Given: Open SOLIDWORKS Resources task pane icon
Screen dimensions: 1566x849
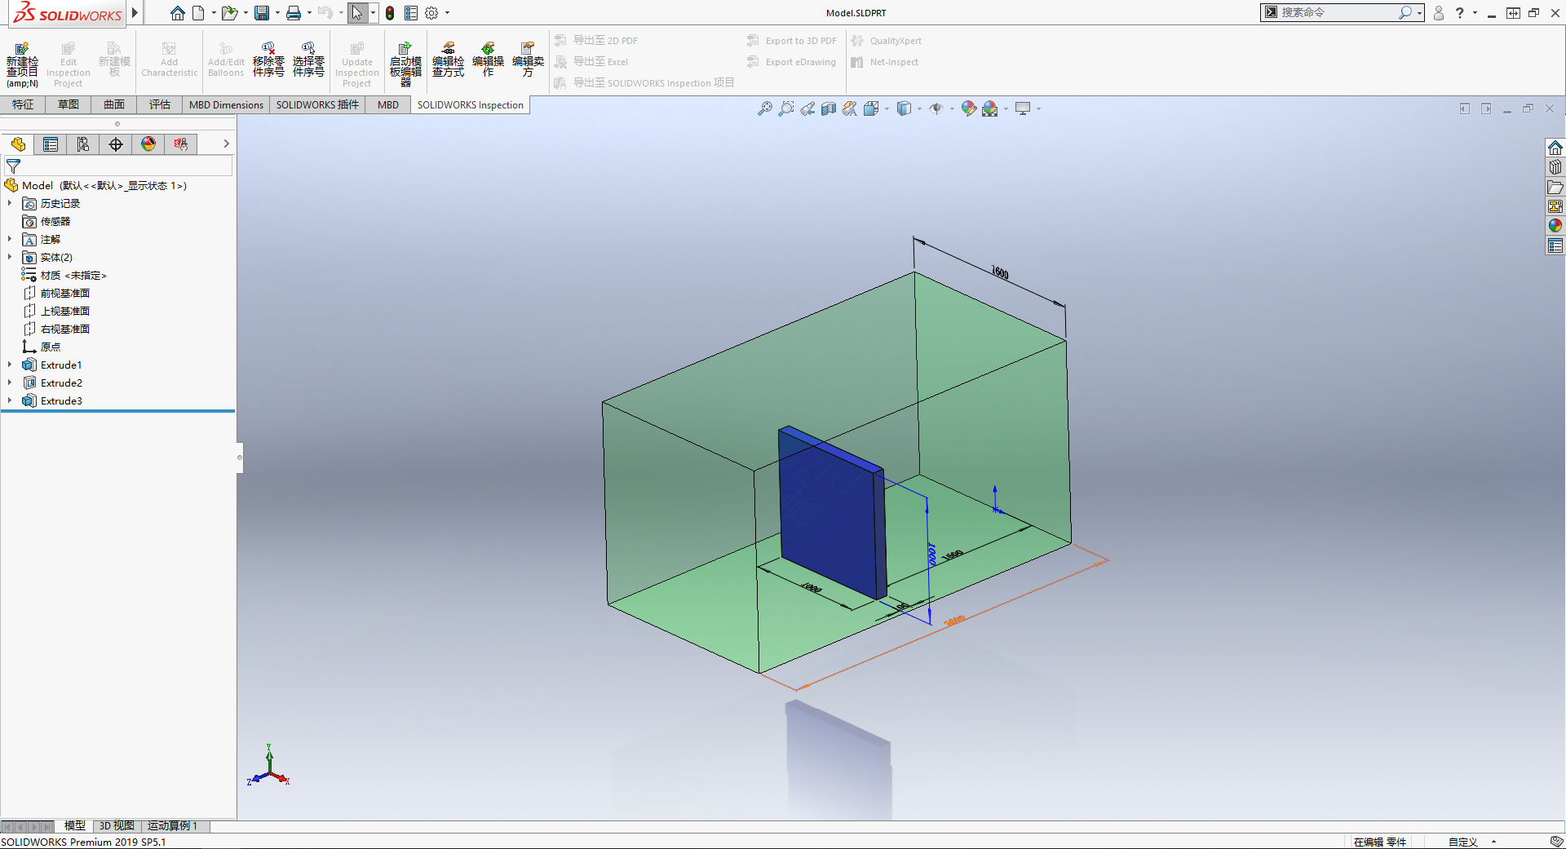Looking at the screenshot, I should click(1555, 148).
